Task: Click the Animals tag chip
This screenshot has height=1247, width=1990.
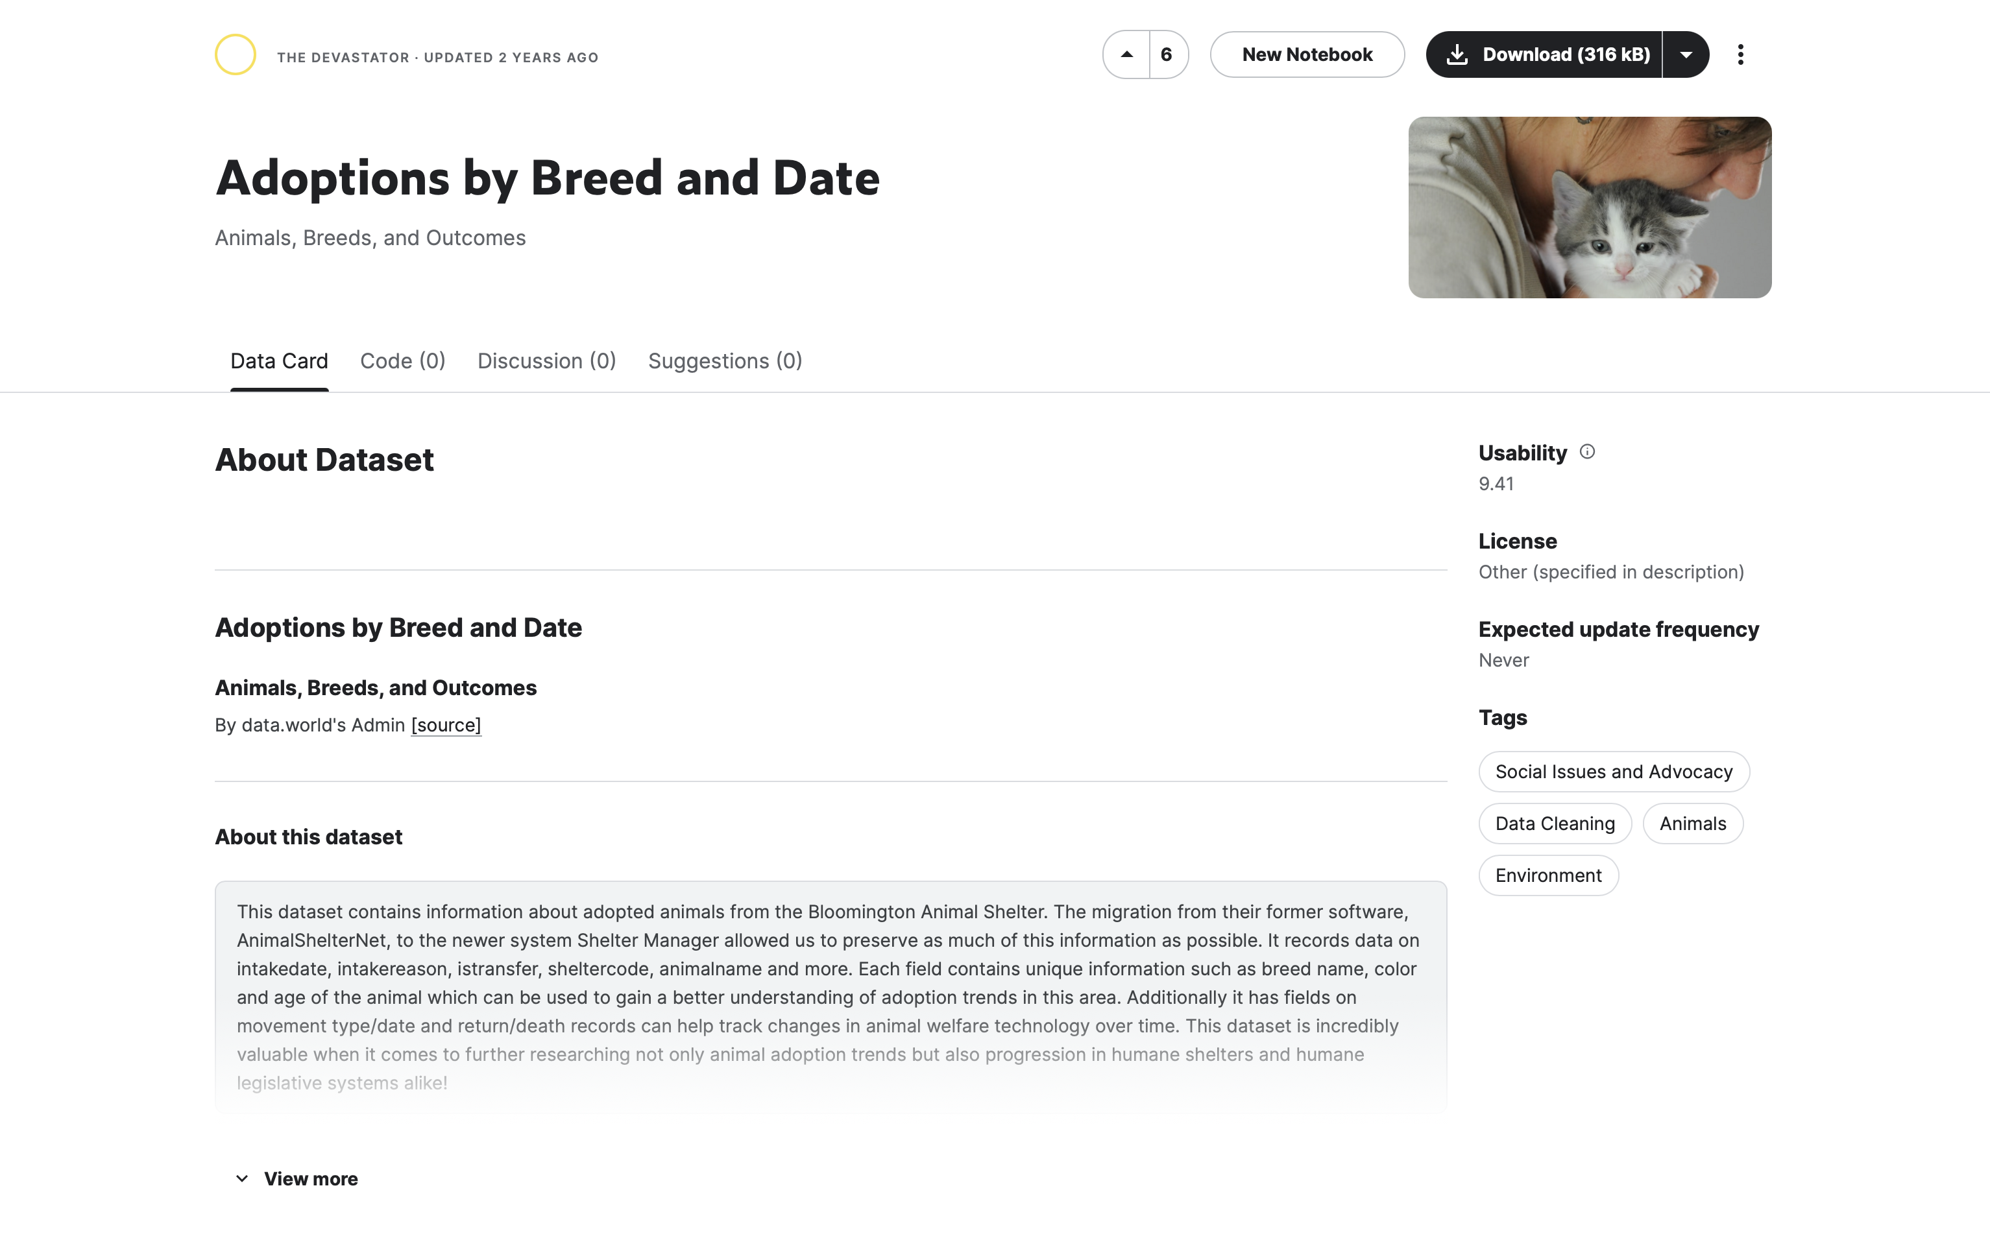Action: [1692, 824]
